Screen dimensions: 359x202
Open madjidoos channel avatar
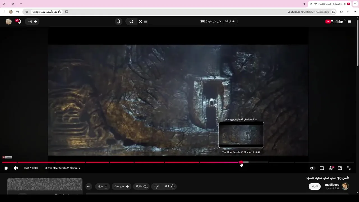(x=345, y=186)
